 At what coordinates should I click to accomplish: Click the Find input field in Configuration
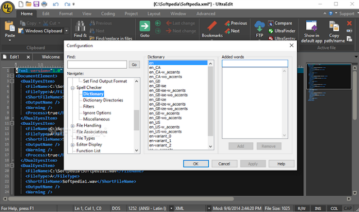(97, 64)
